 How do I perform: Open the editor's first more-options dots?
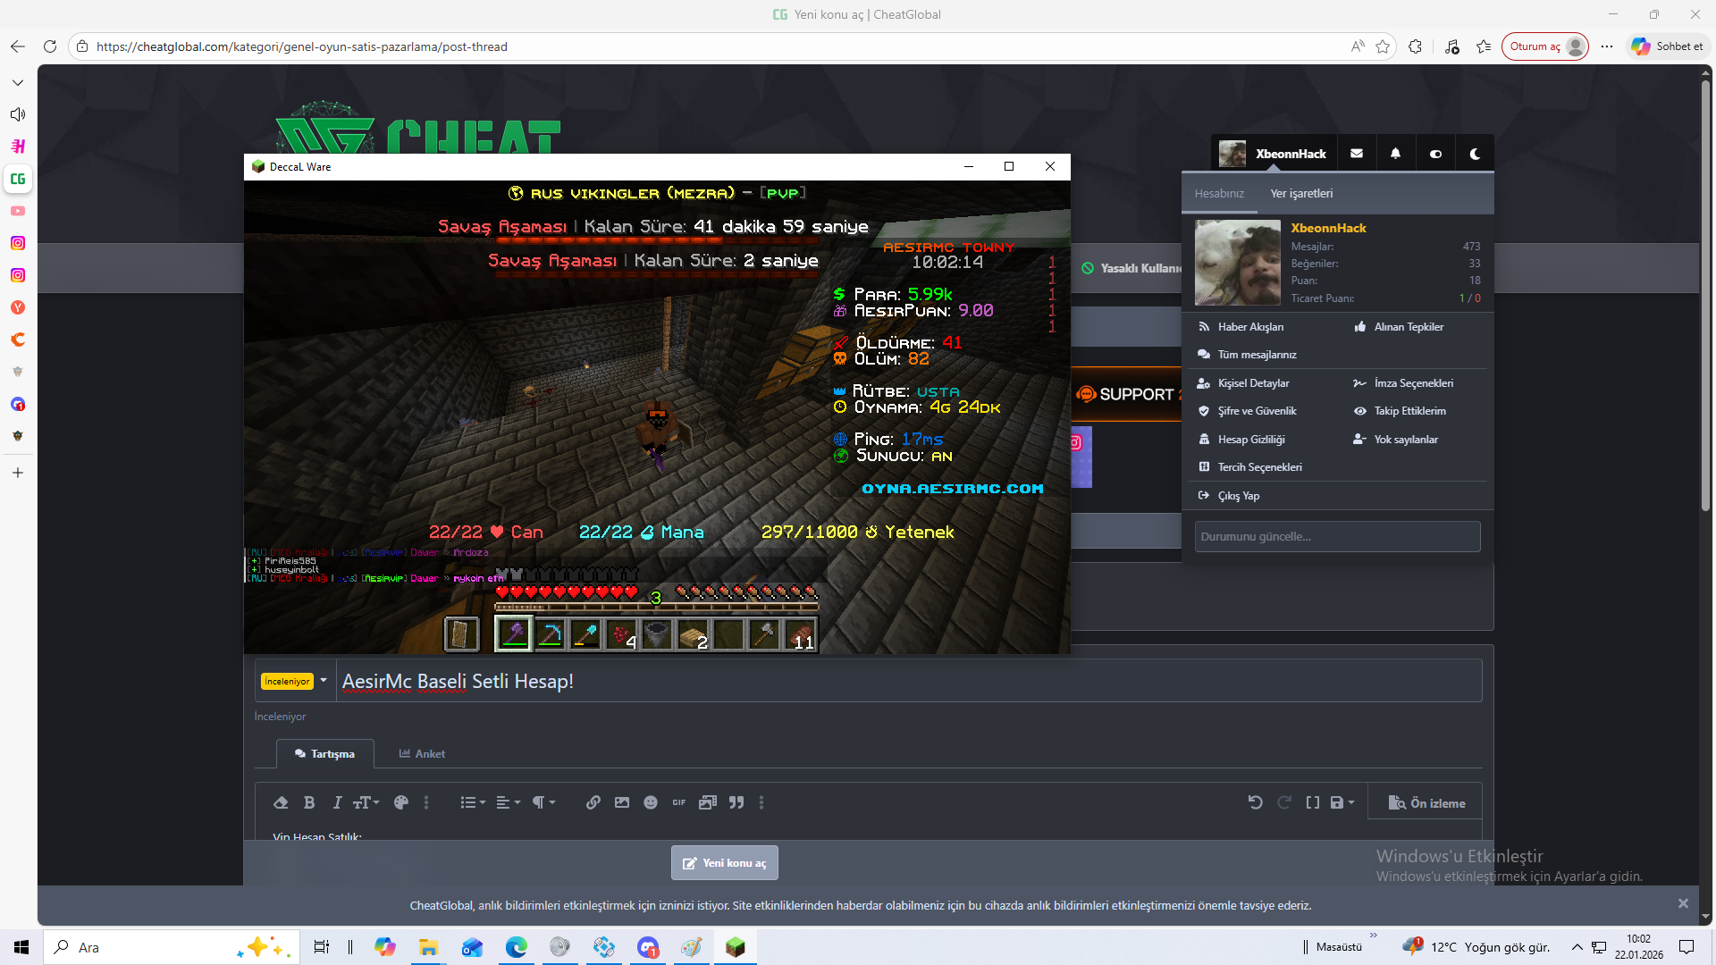click(x=426, y=802)
